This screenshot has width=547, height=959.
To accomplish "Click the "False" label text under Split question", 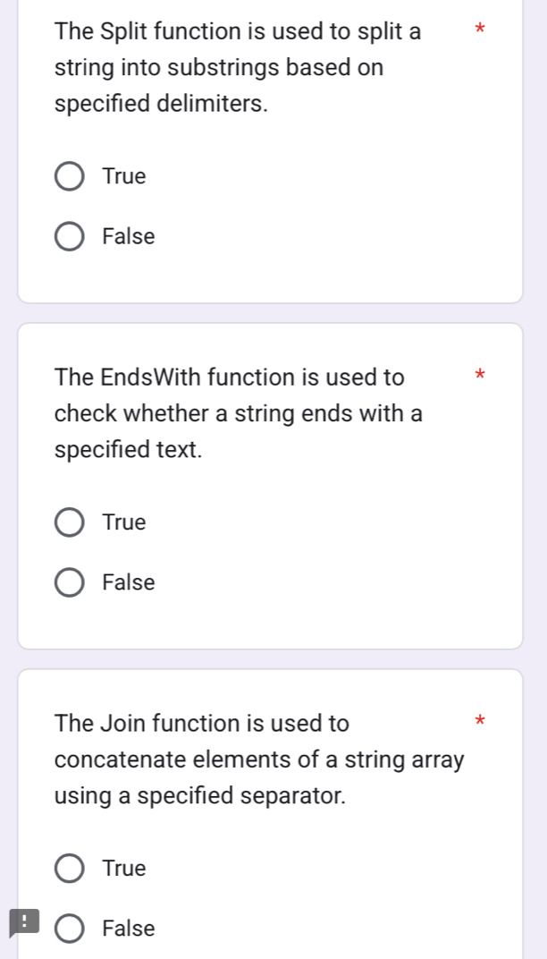I will pos(129,237).
